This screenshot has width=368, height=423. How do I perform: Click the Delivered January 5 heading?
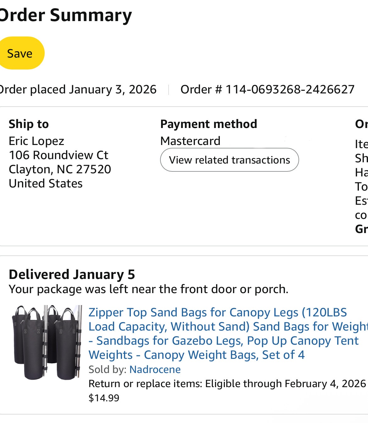(x=72, y=274)
